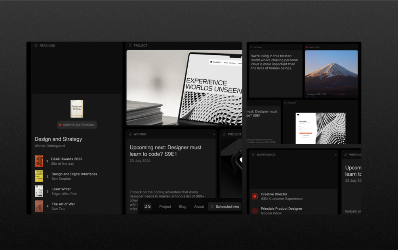
Task: Click author name Wanda Grimsgaard
Action: pos(50,146)
